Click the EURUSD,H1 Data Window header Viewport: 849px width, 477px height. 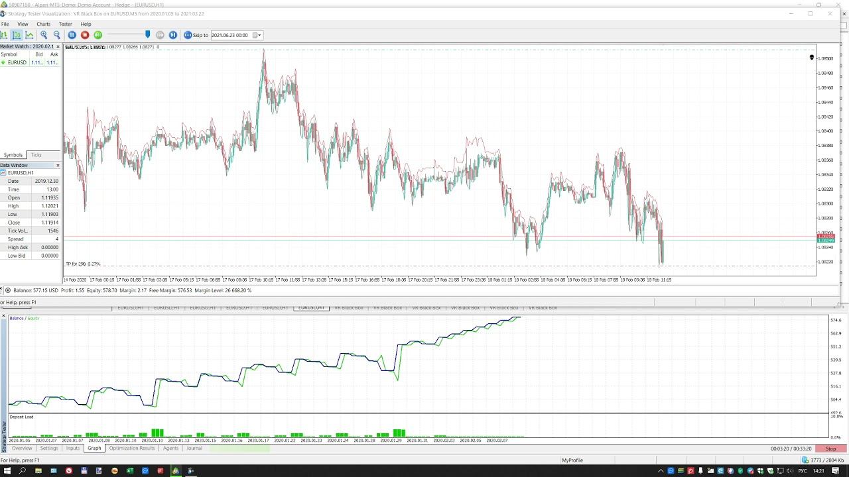[30, 172]
